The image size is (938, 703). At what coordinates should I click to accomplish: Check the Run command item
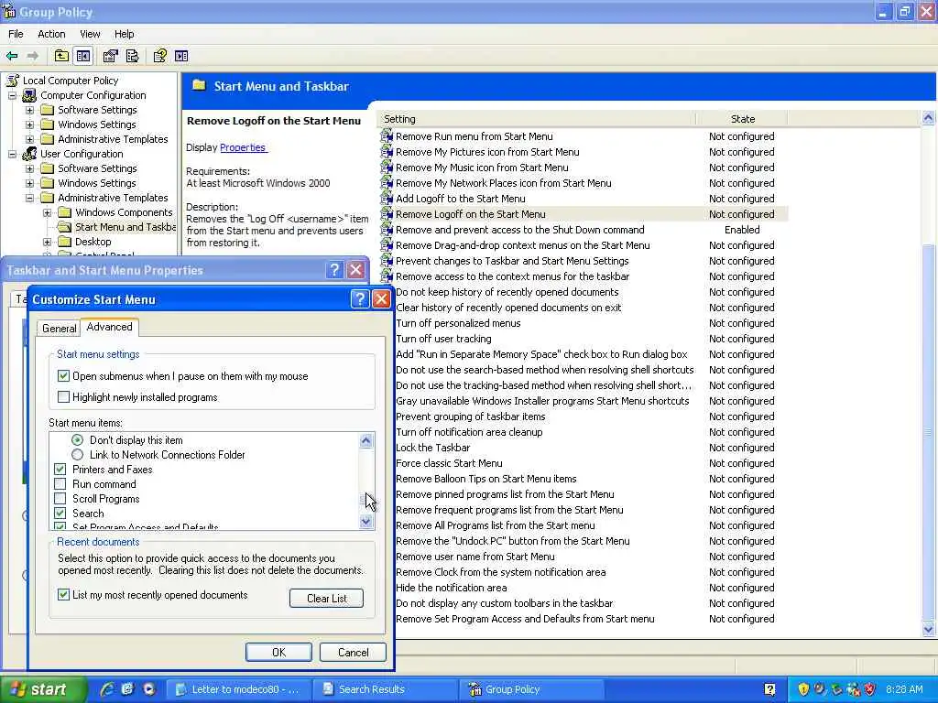[x=60, y=484]
